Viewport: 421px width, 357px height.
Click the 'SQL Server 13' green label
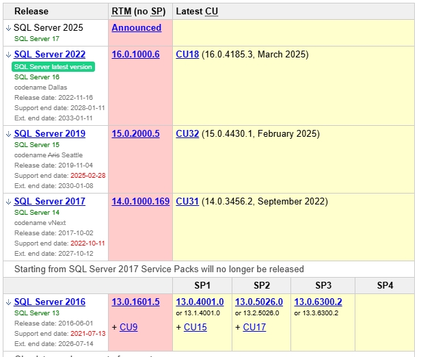[x=37, y=313]
